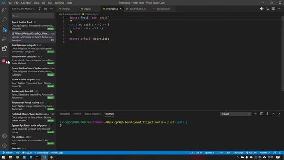Open the Manage gear in activity bar
Screen dimensions: 284x160
click(x=4, y=145)
